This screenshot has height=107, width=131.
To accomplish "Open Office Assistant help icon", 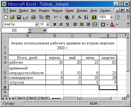I will [117, 17].
